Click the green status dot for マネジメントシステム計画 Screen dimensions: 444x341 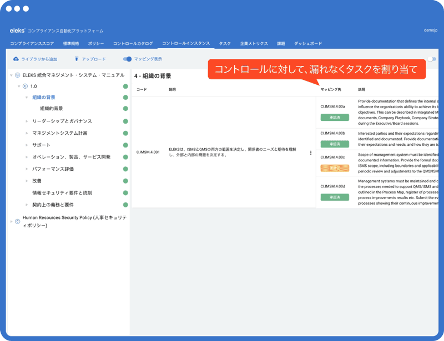click(x=125, y=133)
